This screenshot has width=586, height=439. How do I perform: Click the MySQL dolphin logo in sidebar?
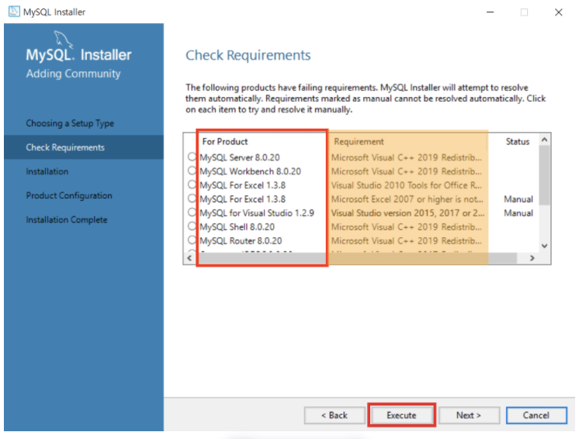[63, 39]
